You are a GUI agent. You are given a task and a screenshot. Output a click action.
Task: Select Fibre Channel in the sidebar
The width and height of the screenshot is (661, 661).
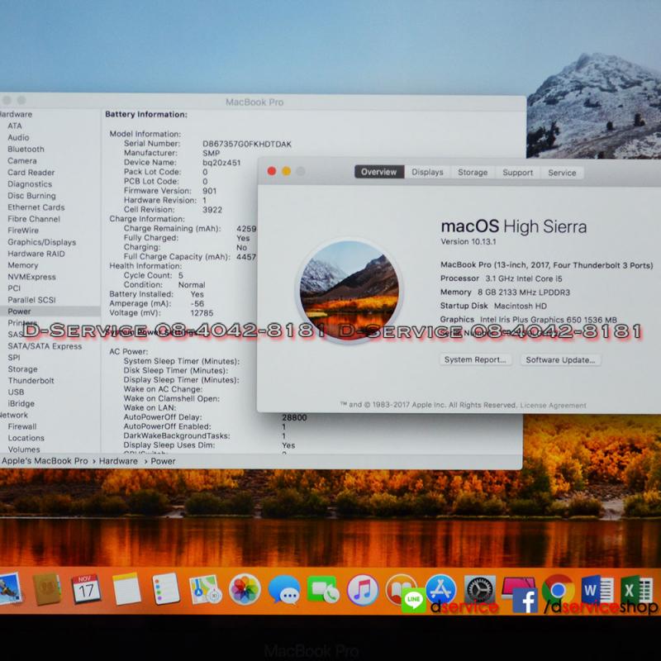(x=34, y=219)
